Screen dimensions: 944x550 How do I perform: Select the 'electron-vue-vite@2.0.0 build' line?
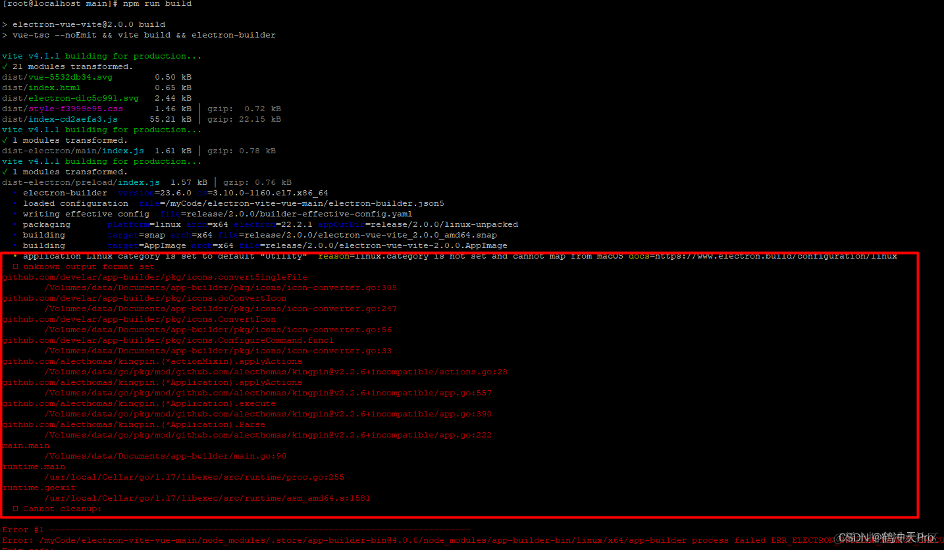pos(84,24)
